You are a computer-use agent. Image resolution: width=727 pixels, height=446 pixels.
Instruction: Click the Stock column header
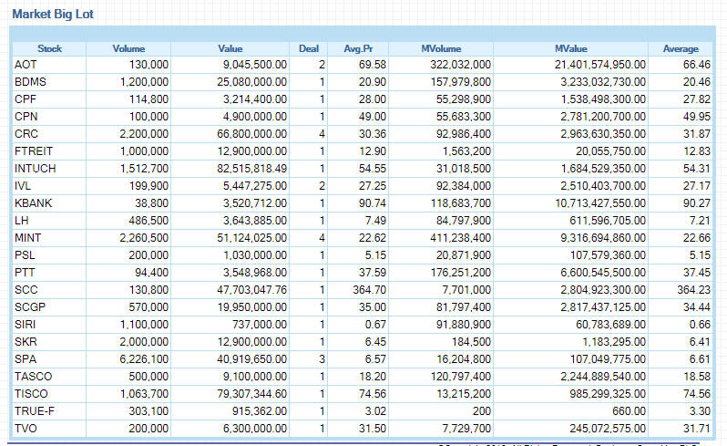49,48
